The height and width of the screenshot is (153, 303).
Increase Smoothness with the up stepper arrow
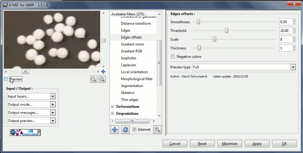click(x=294, y=20)
